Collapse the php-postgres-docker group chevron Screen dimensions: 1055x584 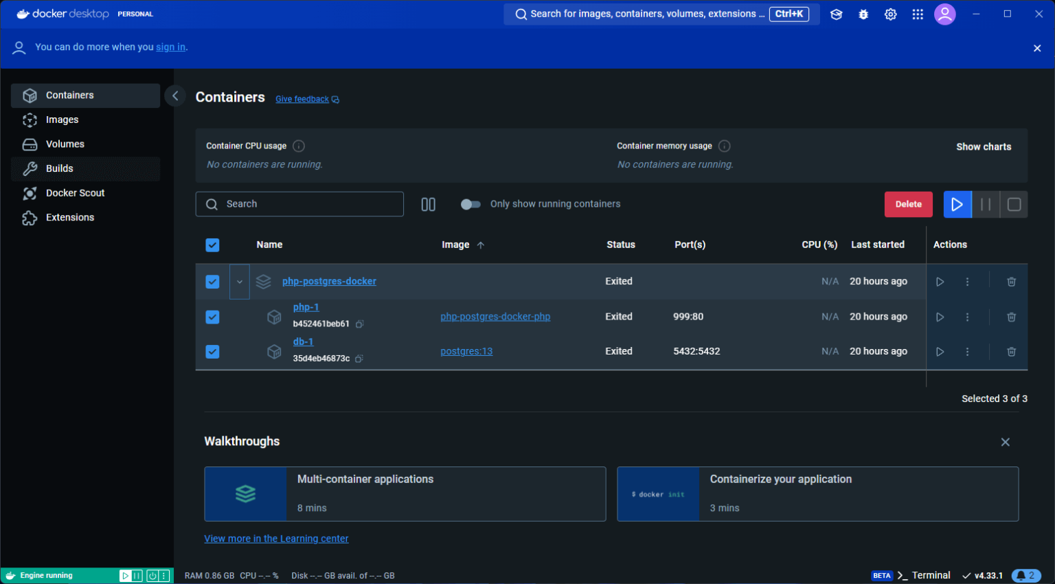240,282
